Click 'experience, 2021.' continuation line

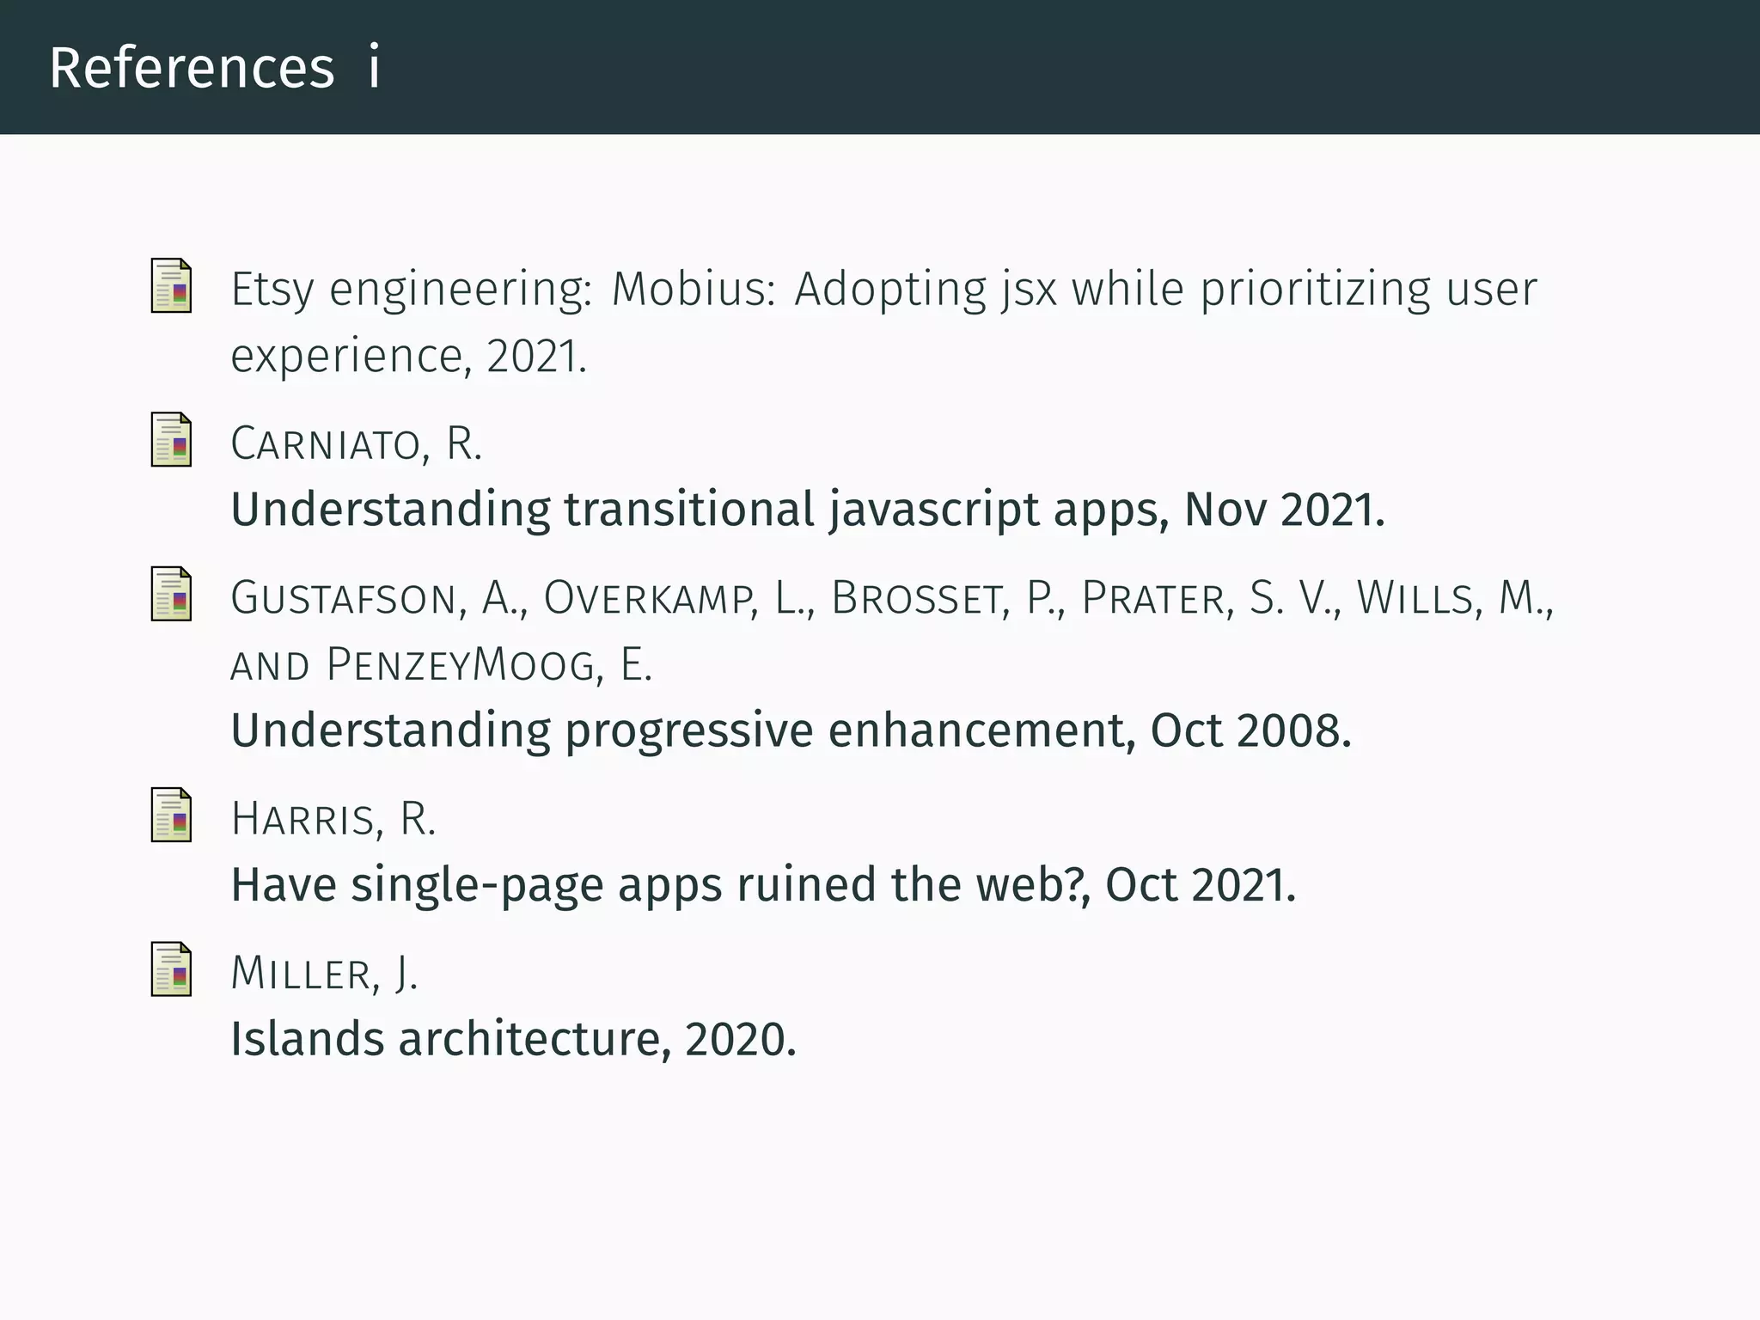pyautogui.click(x=408, y=357)
